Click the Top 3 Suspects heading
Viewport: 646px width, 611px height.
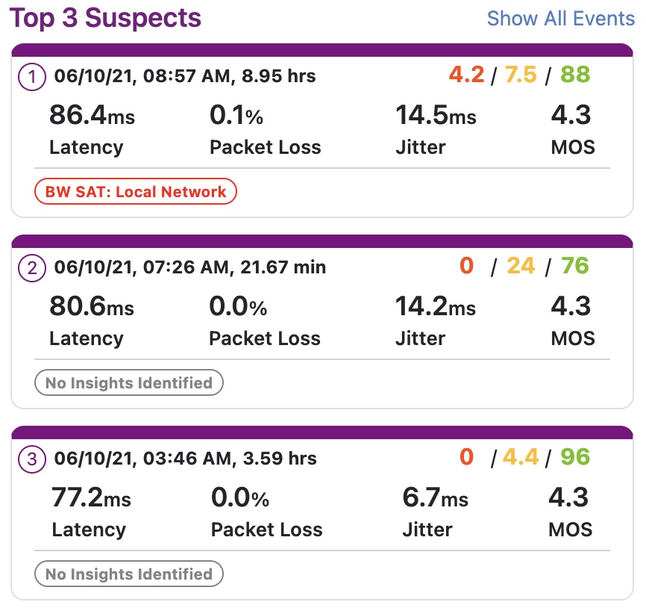tap(105, 18)
